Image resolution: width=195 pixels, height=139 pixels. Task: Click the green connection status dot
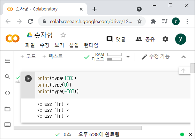click(x=182, y=134)
